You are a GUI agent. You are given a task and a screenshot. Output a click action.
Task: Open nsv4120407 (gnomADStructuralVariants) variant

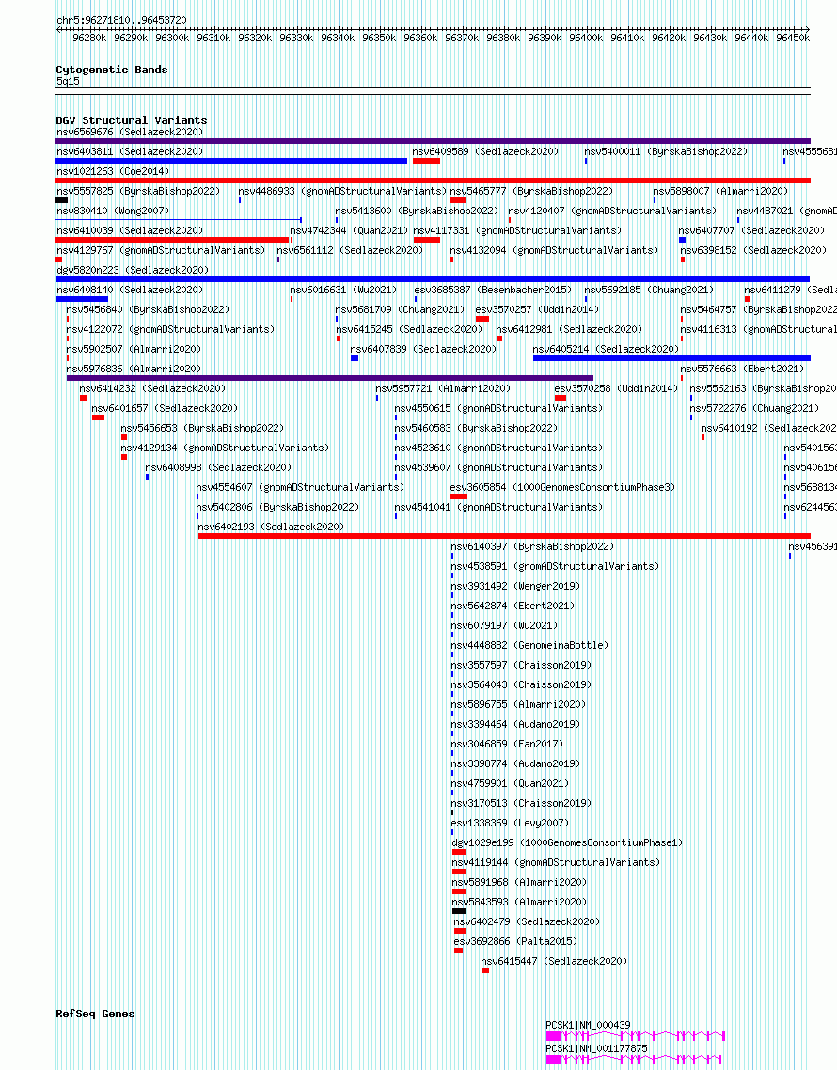pos(612,211)
